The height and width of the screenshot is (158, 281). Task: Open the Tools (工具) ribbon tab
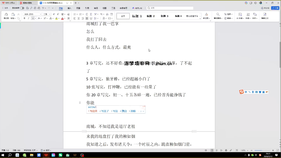(113, 8)
